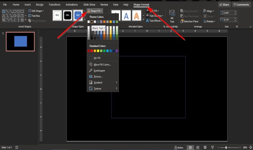Select the No Fill option
The image size is (253, 150).
point(97,58)
